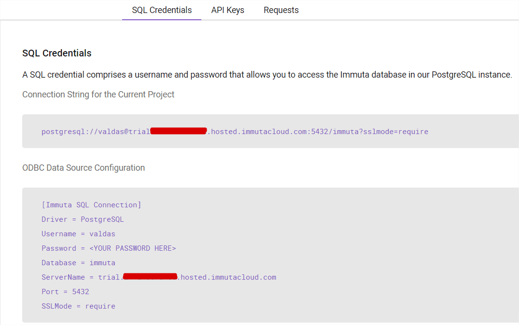The height and width of the screenshot is (325, 519).
Task: Click the SQL Credentials heading
Action: coord(56,53)
